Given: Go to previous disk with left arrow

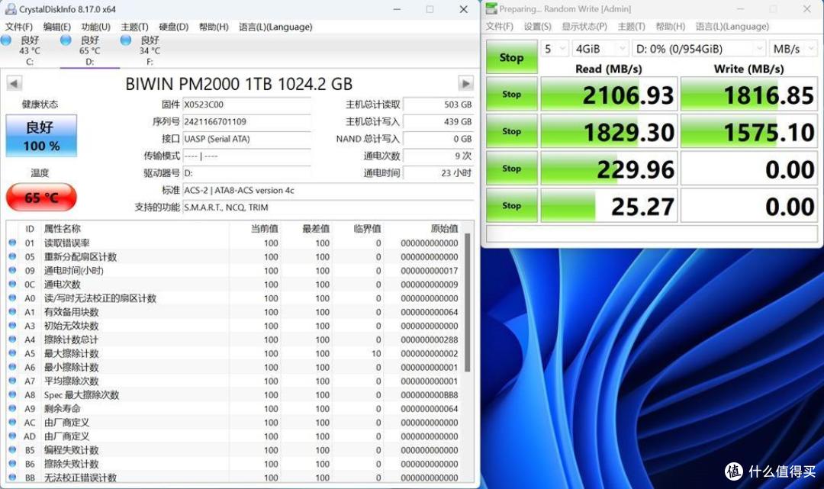Looking at the screenshot, I should click(14, 83).
